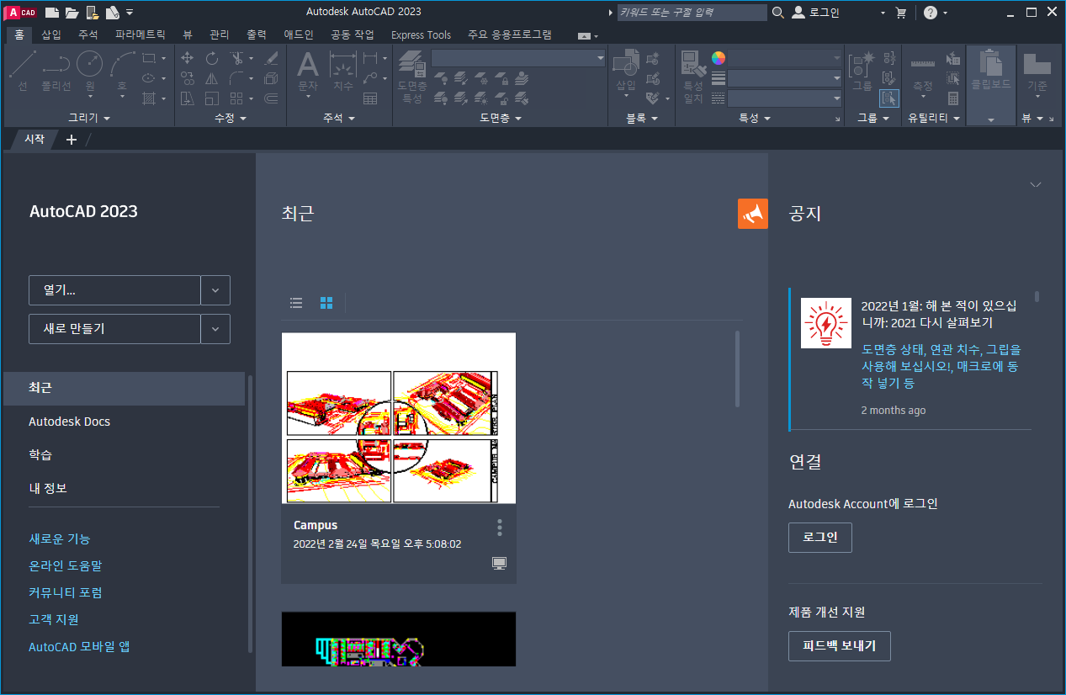This screenshot has width=1066, height=695.
Task: Click the 피드백 보내기 button
Action: (839, 646)
